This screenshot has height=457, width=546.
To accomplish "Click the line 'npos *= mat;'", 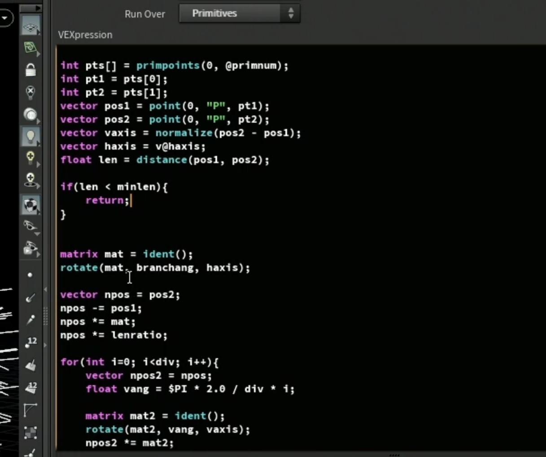I will (98, 322).
